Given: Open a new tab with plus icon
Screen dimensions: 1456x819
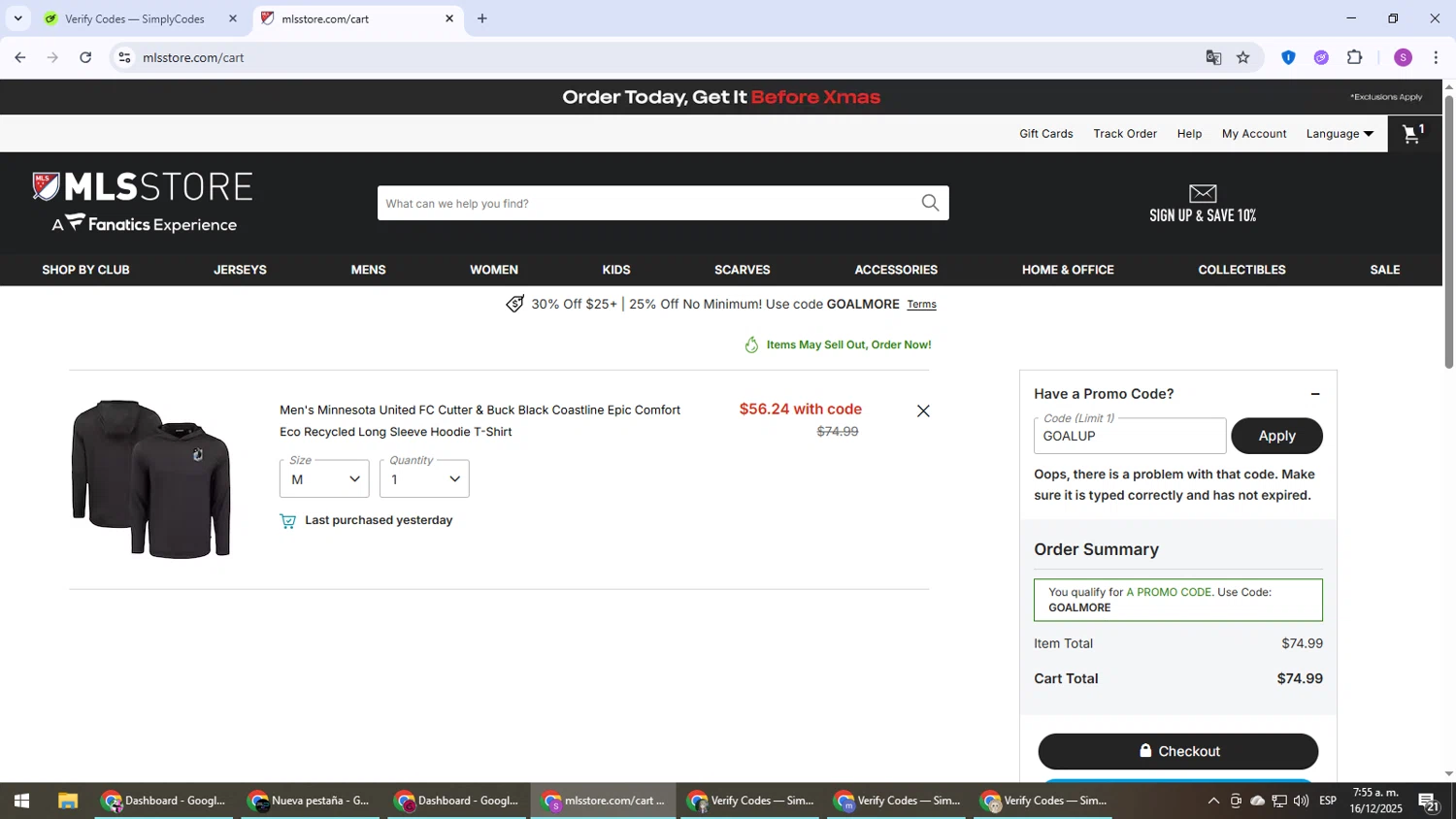Looking at the screenshot, I should click(x=482, y=18).
